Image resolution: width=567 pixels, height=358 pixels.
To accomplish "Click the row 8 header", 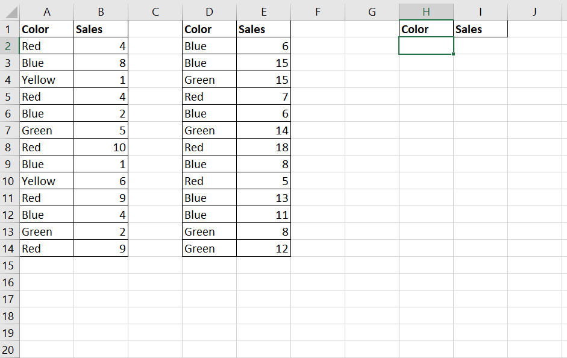I will [10, 147].
